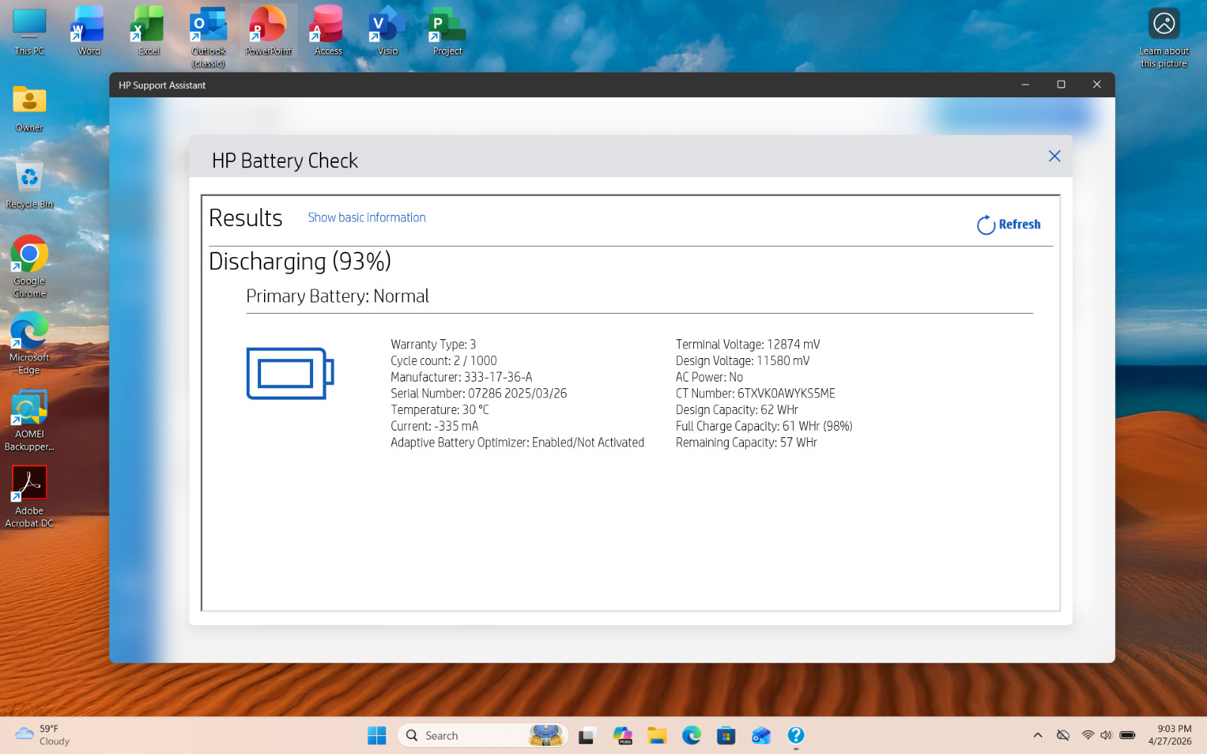Image resolution: width=1207 pixels, height=754 pixels.
Task: Click 'Serial Number: 07286 2025/03/26' text
Action: (479, 394)
